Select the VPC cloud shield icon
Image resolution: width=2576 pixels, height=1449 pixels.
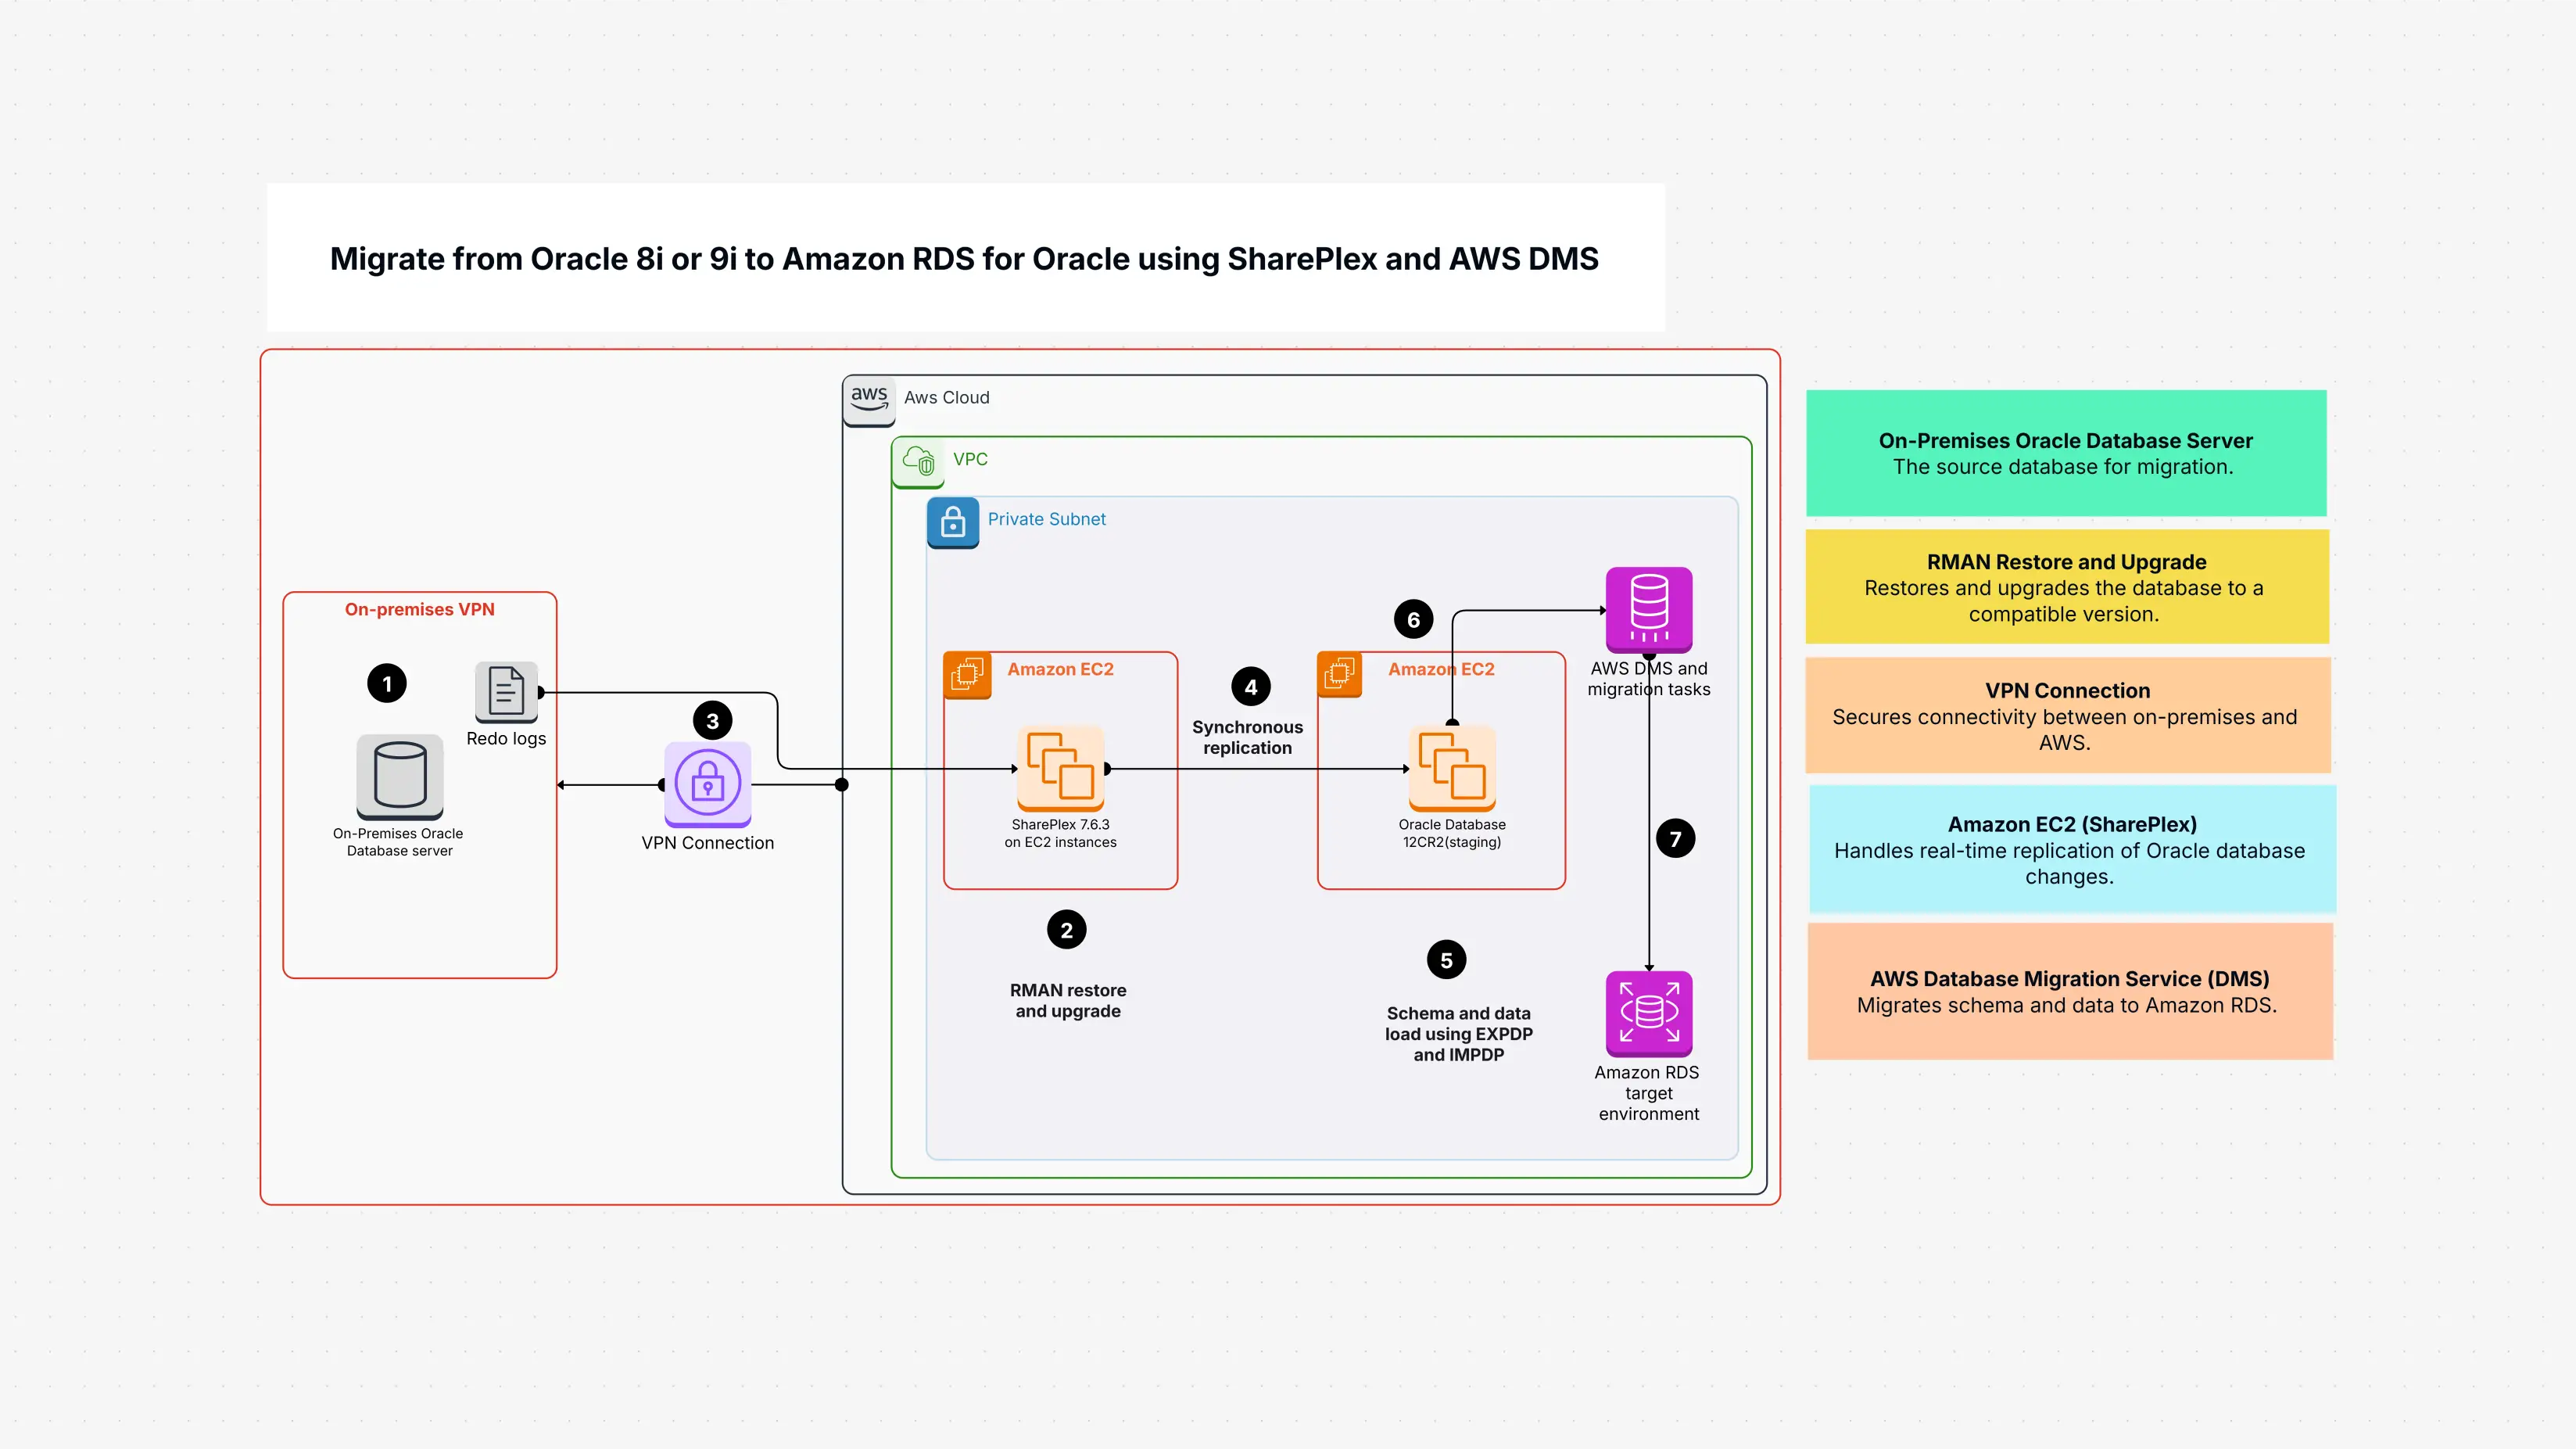918,462
